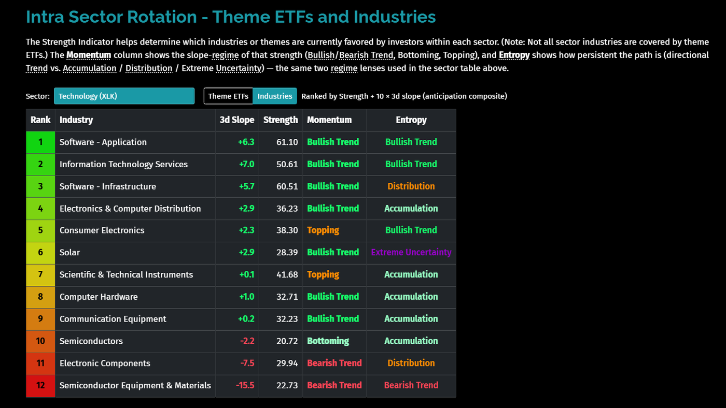Click the Rank column header
Viewport: 726px width, 408px height.
(40, 120)
